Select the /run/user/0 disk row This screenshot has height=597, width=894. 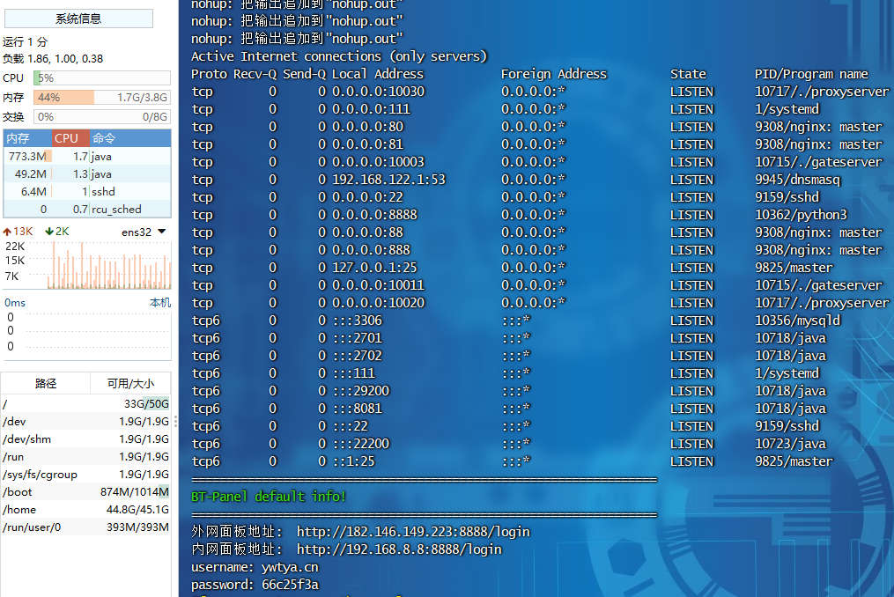point(86,527)
